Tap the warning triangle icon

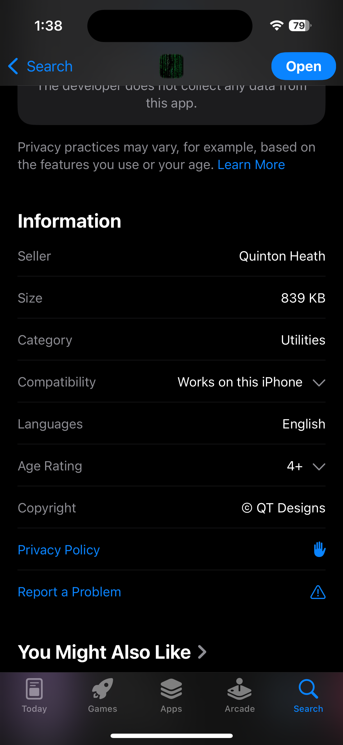point(318,592)
